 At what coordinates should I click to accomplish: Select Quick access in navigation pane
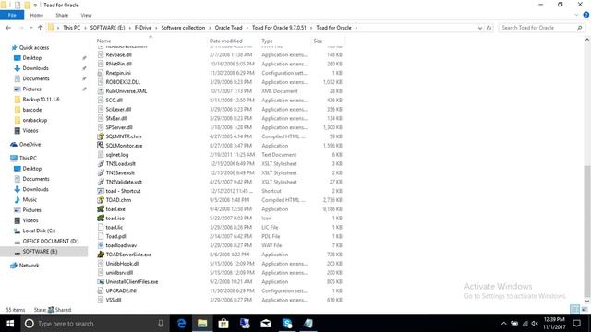pos(34,47)
